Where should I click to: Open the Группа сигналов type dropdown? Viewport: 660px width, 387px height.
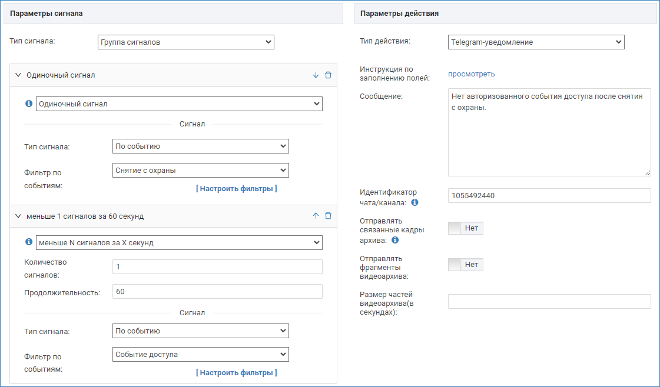185,42
